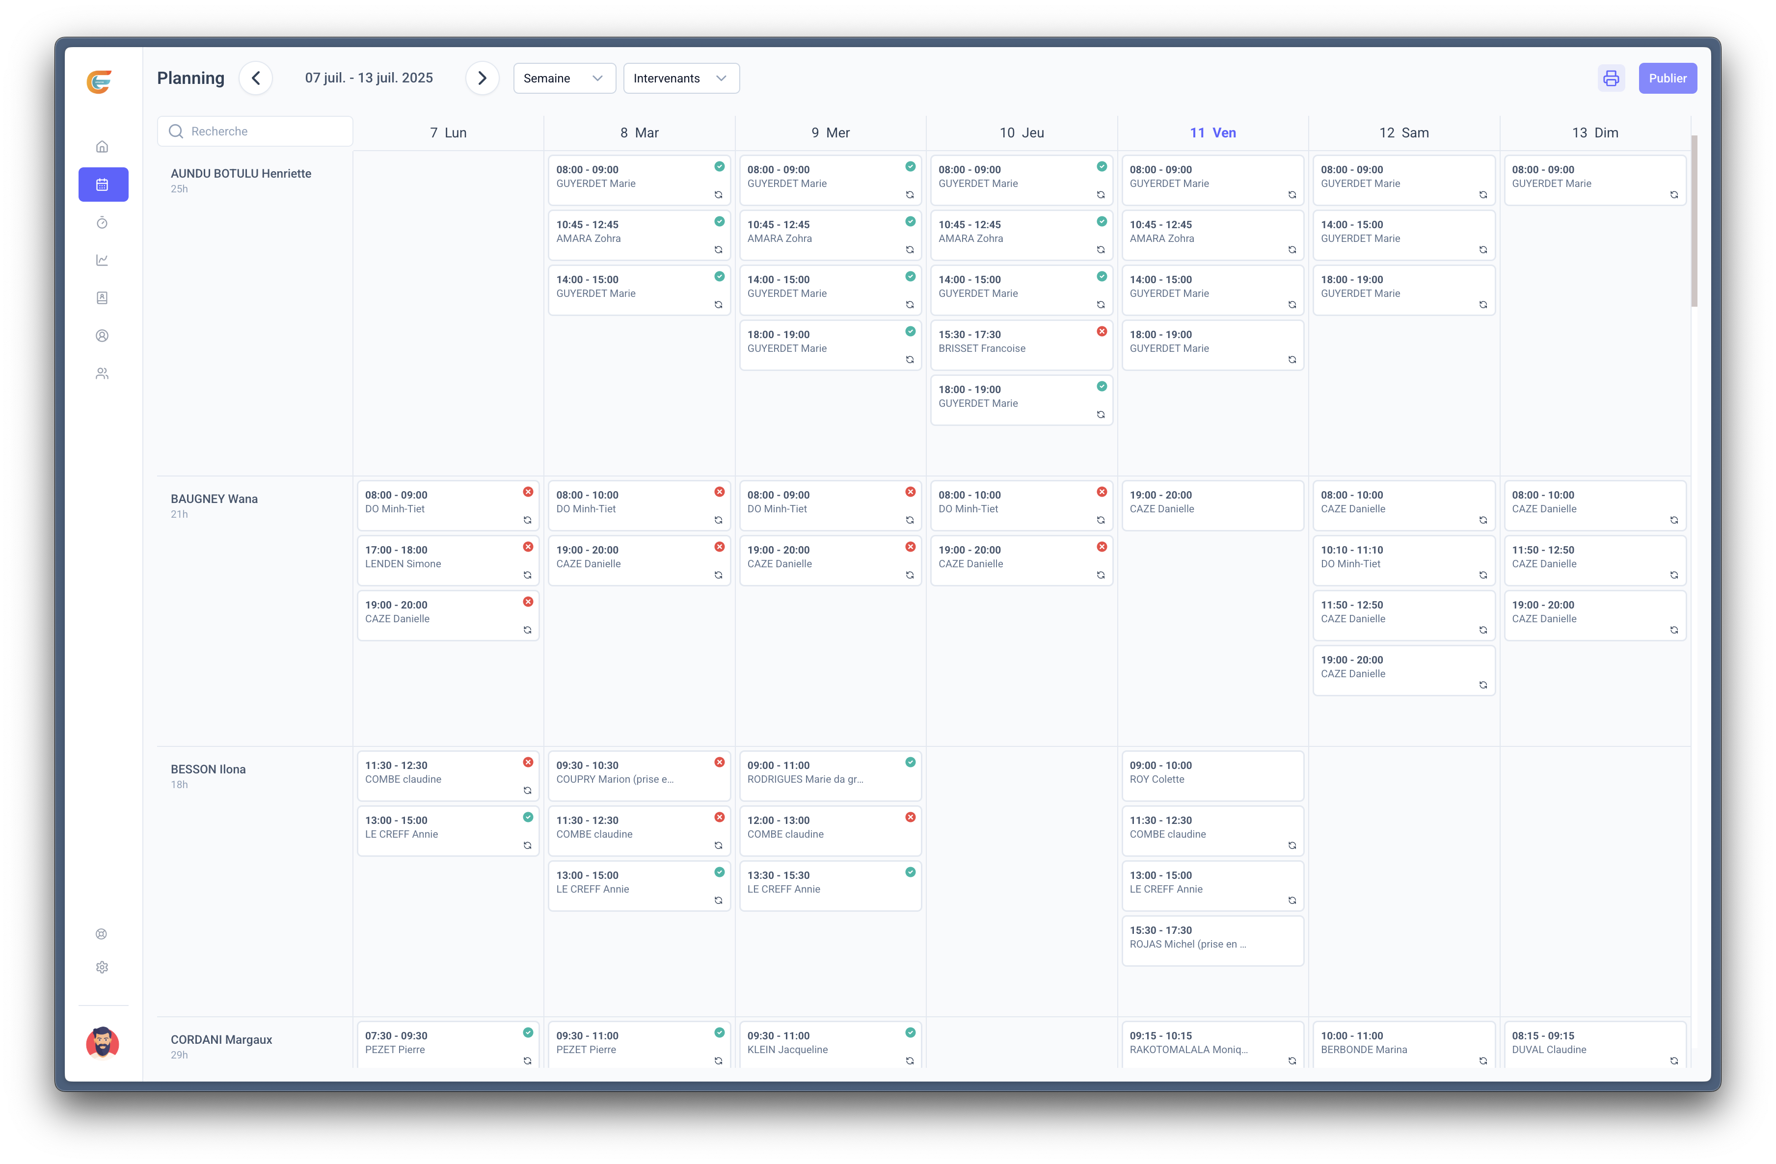The height and width of the screenshot is (1164, 1776).
Task: Click the print planning icon
Action: 1611,79
